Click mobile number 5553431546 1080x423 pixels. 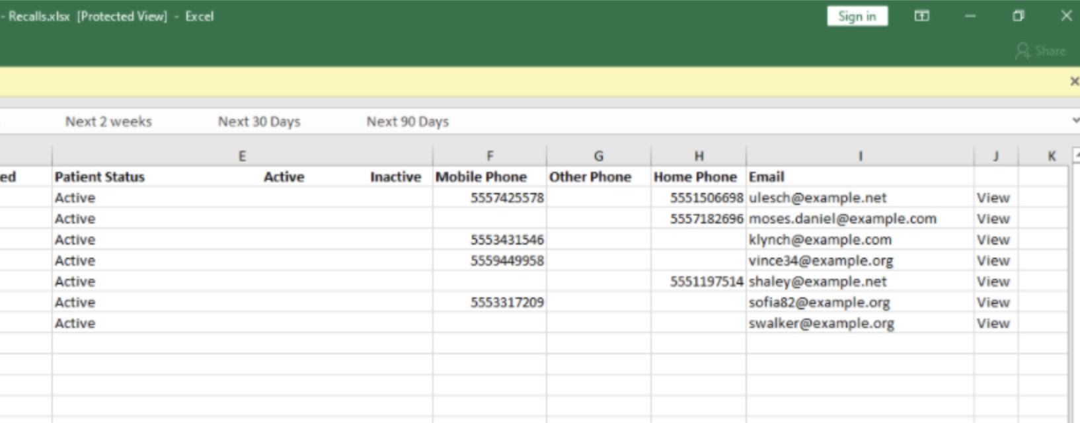click(x=507, y=239)
